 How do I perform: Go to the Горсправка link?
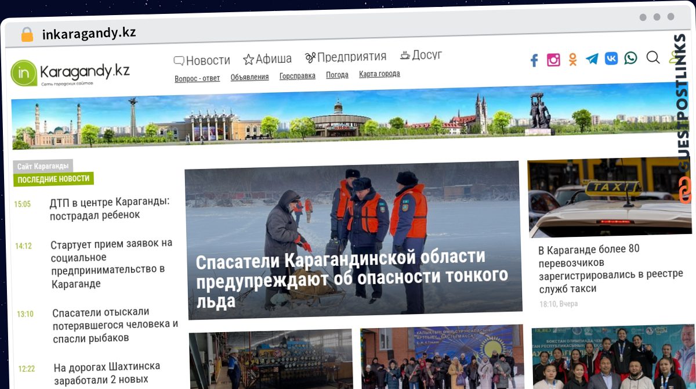coord(298,75)
